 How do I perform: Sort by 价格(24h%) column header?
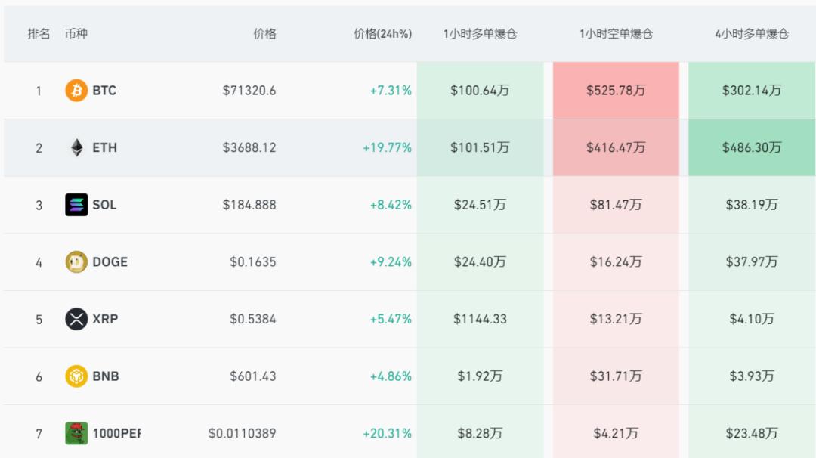tap(382, 34)
